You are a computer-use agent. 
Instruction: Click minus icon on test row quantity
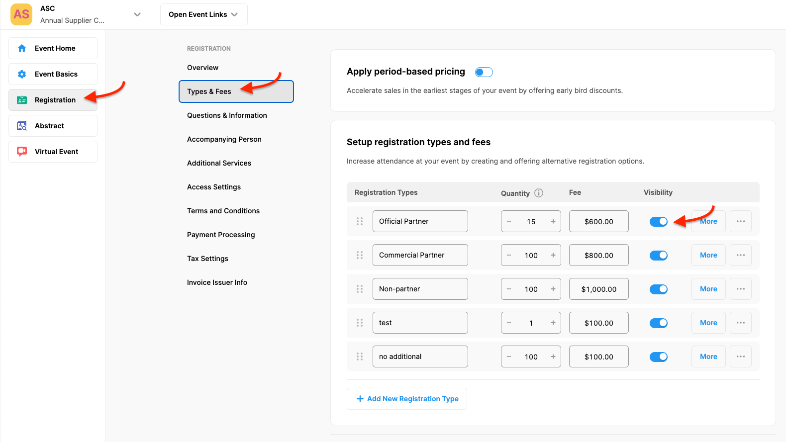[509, 323]
